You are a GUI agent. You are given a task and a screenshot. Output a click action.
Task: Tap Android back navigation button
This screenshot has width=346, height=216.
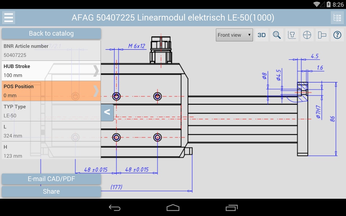(115, 208)
